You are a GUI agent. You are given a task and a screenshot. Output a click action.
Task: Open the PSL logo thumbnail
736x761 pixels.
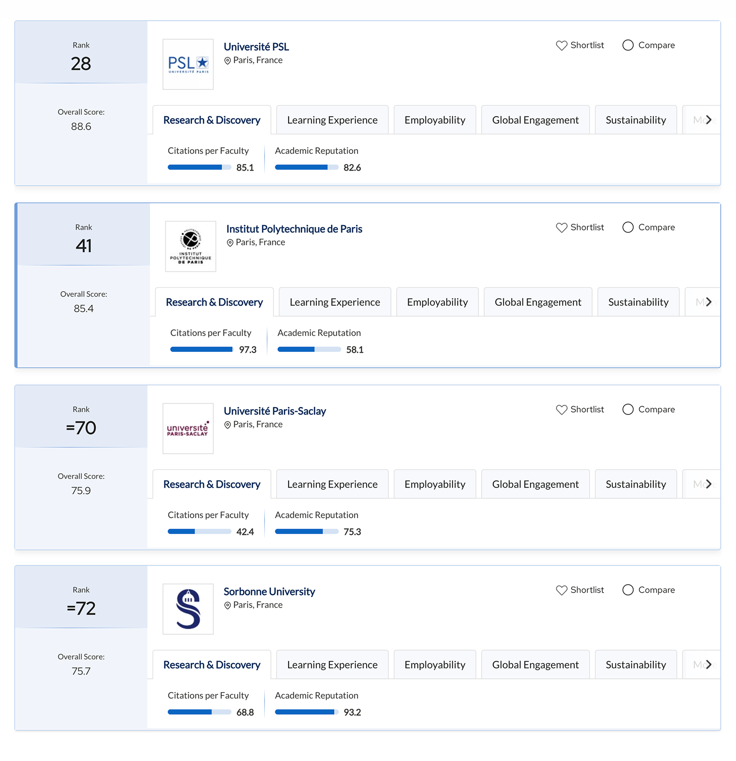coord(188,64)
